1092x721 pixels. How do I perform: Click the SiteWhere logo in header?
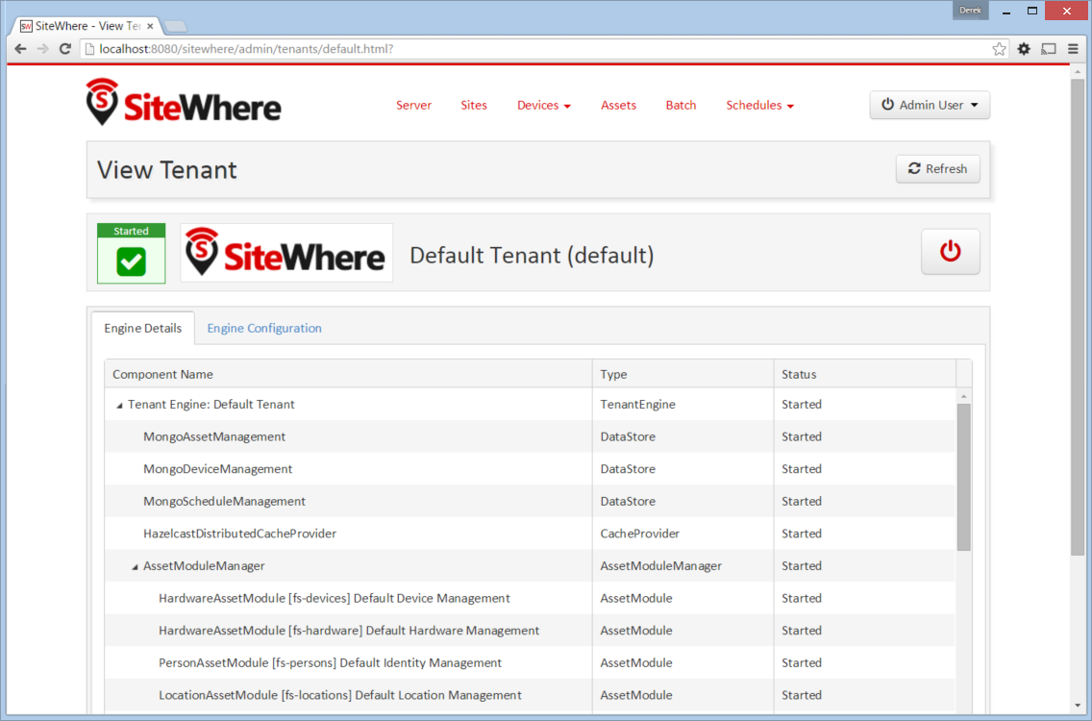tap(184, 103)
